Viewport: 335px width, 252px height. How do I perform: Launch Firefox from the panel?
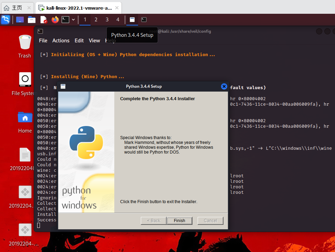pyautogui.click(x=55, y=20)
